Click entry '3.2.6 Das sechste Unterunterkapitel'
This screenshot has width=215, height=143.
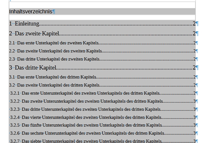[x=103, y=133]
